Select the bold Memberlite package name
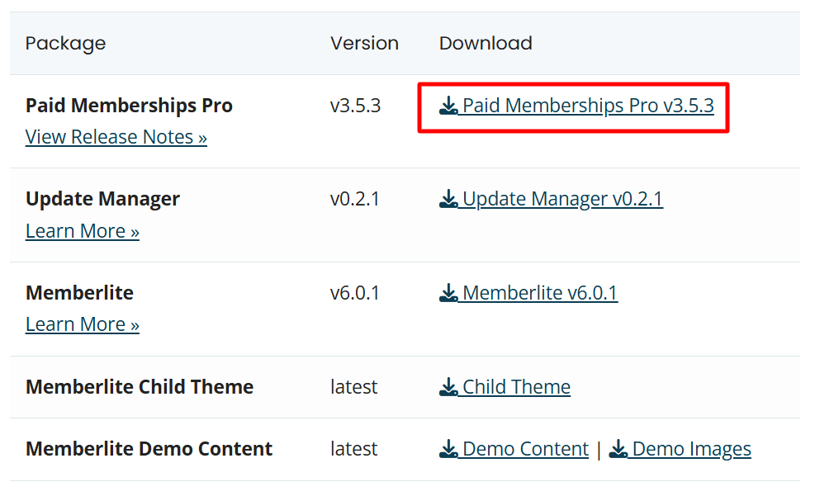 pos(79,293)
